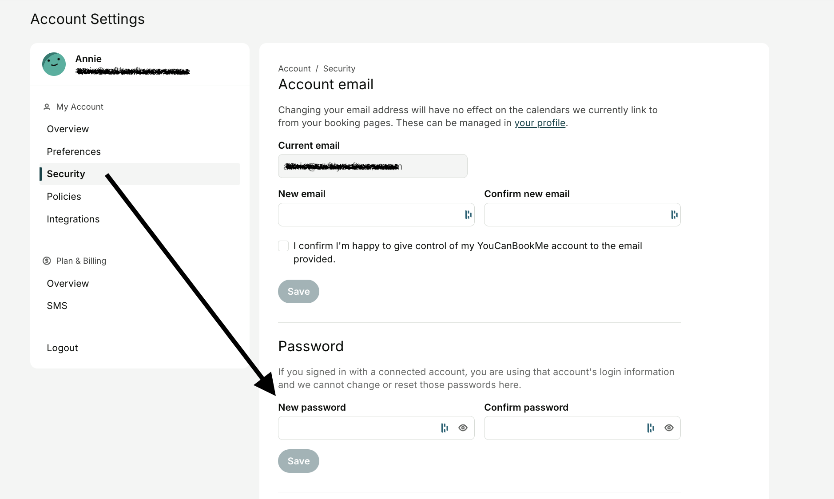Click the Account breadcrumb link
The image size is (834, 499).
pos(294,68)
